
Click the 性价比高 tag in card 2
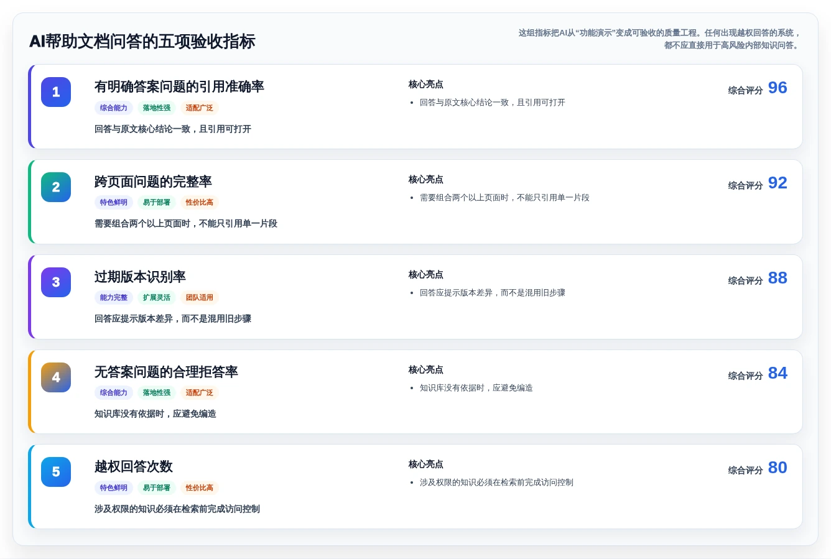click(200, 203)
